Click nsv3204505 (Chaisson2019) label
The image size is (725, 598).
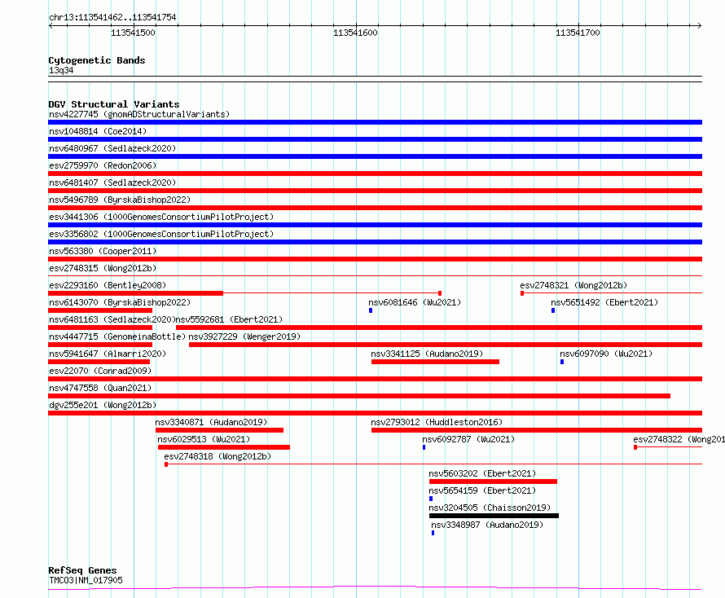point(490,508)
